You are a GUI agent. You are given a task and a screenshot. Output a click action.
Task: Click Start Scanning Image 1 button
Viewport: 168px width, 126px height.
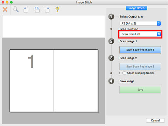click(140, 50)
